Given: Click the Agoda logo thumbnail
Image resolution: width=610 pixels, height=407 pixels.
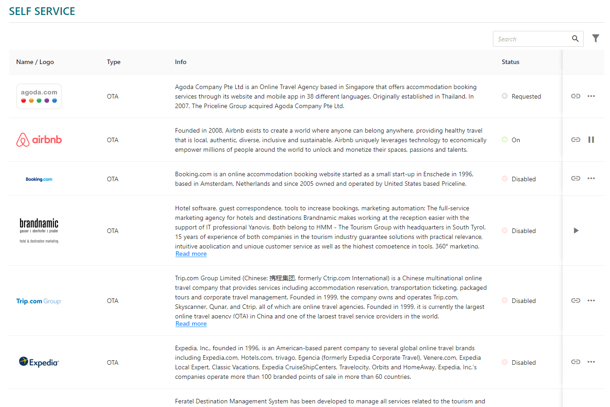Looking at the screenshot, I should (39, 96).
